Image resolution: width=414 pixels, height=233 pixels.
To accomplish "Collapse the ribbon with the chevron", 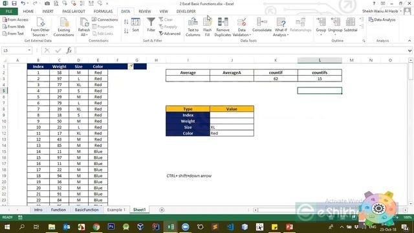I will (409, 41).
